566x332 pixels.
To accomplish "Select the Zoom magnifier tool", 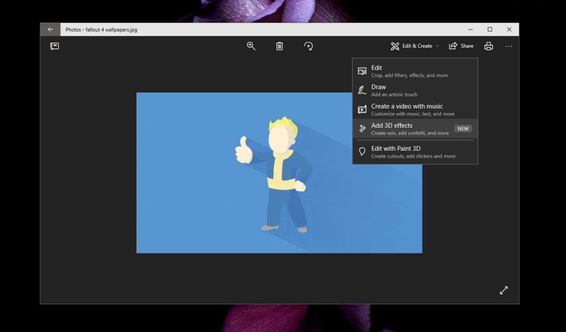I will (251, 46).
